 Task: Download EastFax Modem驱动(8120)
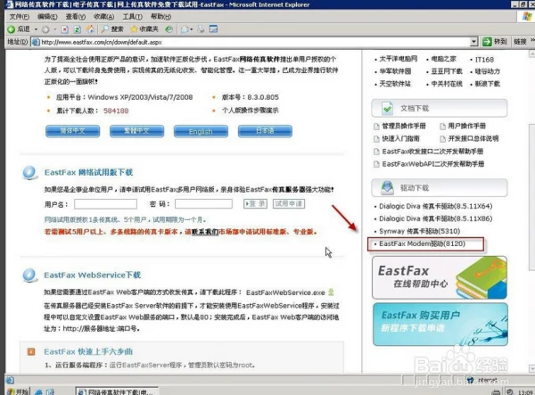pos(422,244)
